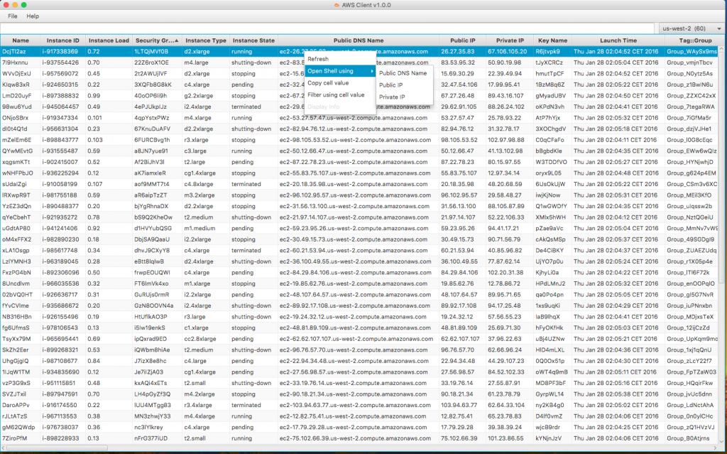The height and width of the screenshot is (454, 727).
Task: Sort by the Instance State column header
Action: pyautogui.click(x=253, y=40)
